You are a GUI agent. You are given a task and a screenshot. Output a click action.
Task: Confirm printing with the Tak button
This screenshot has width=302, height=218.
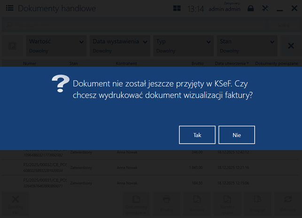[x=197, y=135]
